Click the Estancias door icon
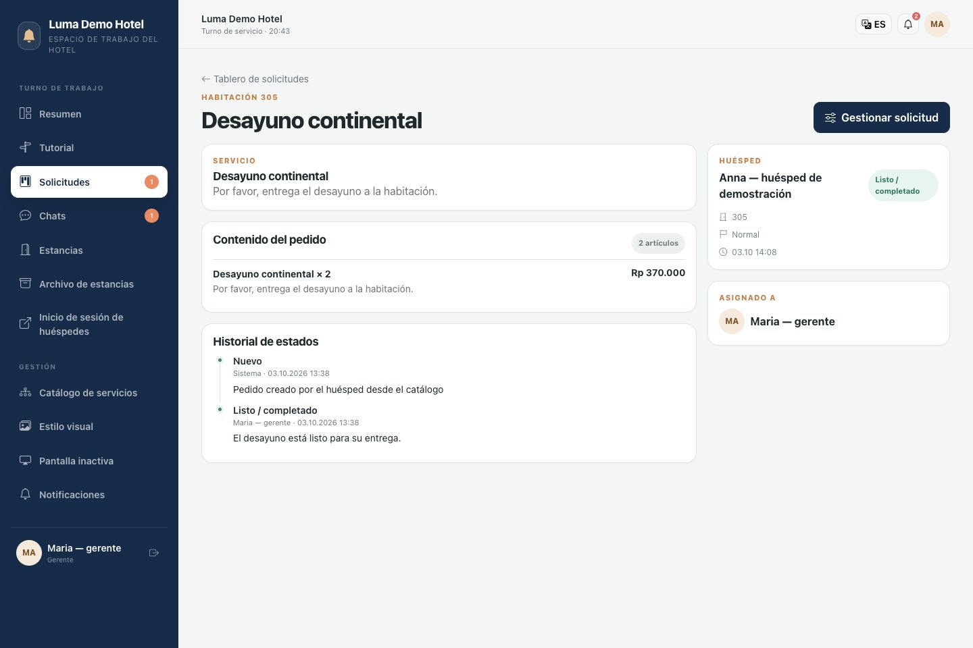This screenshot has width=973, height=648. click(x=25, y=250)
